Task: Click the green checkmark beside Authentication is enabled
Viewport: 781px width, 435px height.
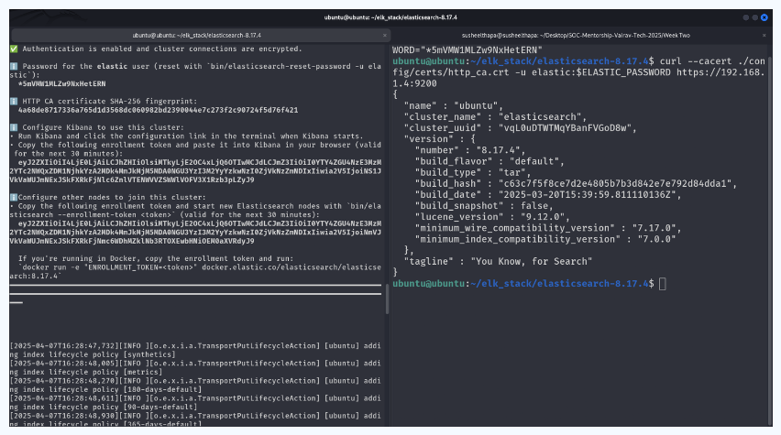Action: point(14,49)
